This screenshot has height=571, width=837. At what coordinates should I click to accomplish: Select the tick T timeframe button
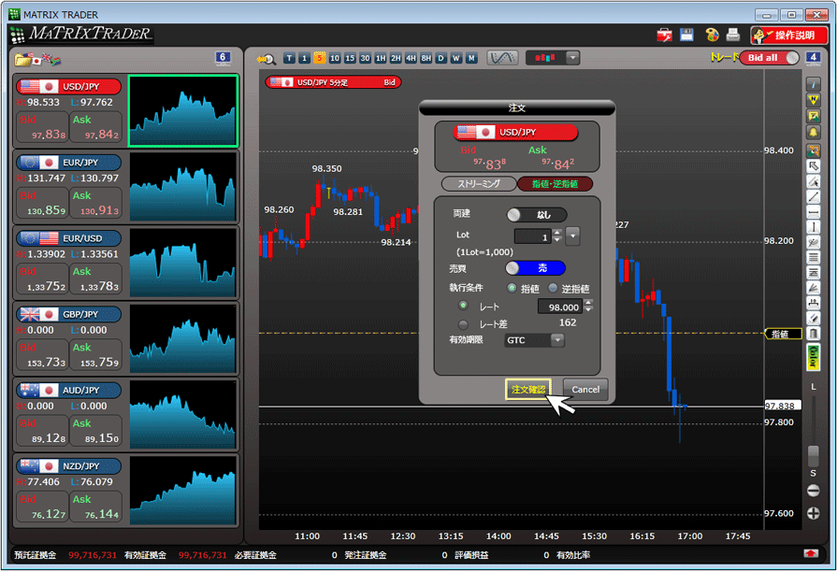(289, 58)
